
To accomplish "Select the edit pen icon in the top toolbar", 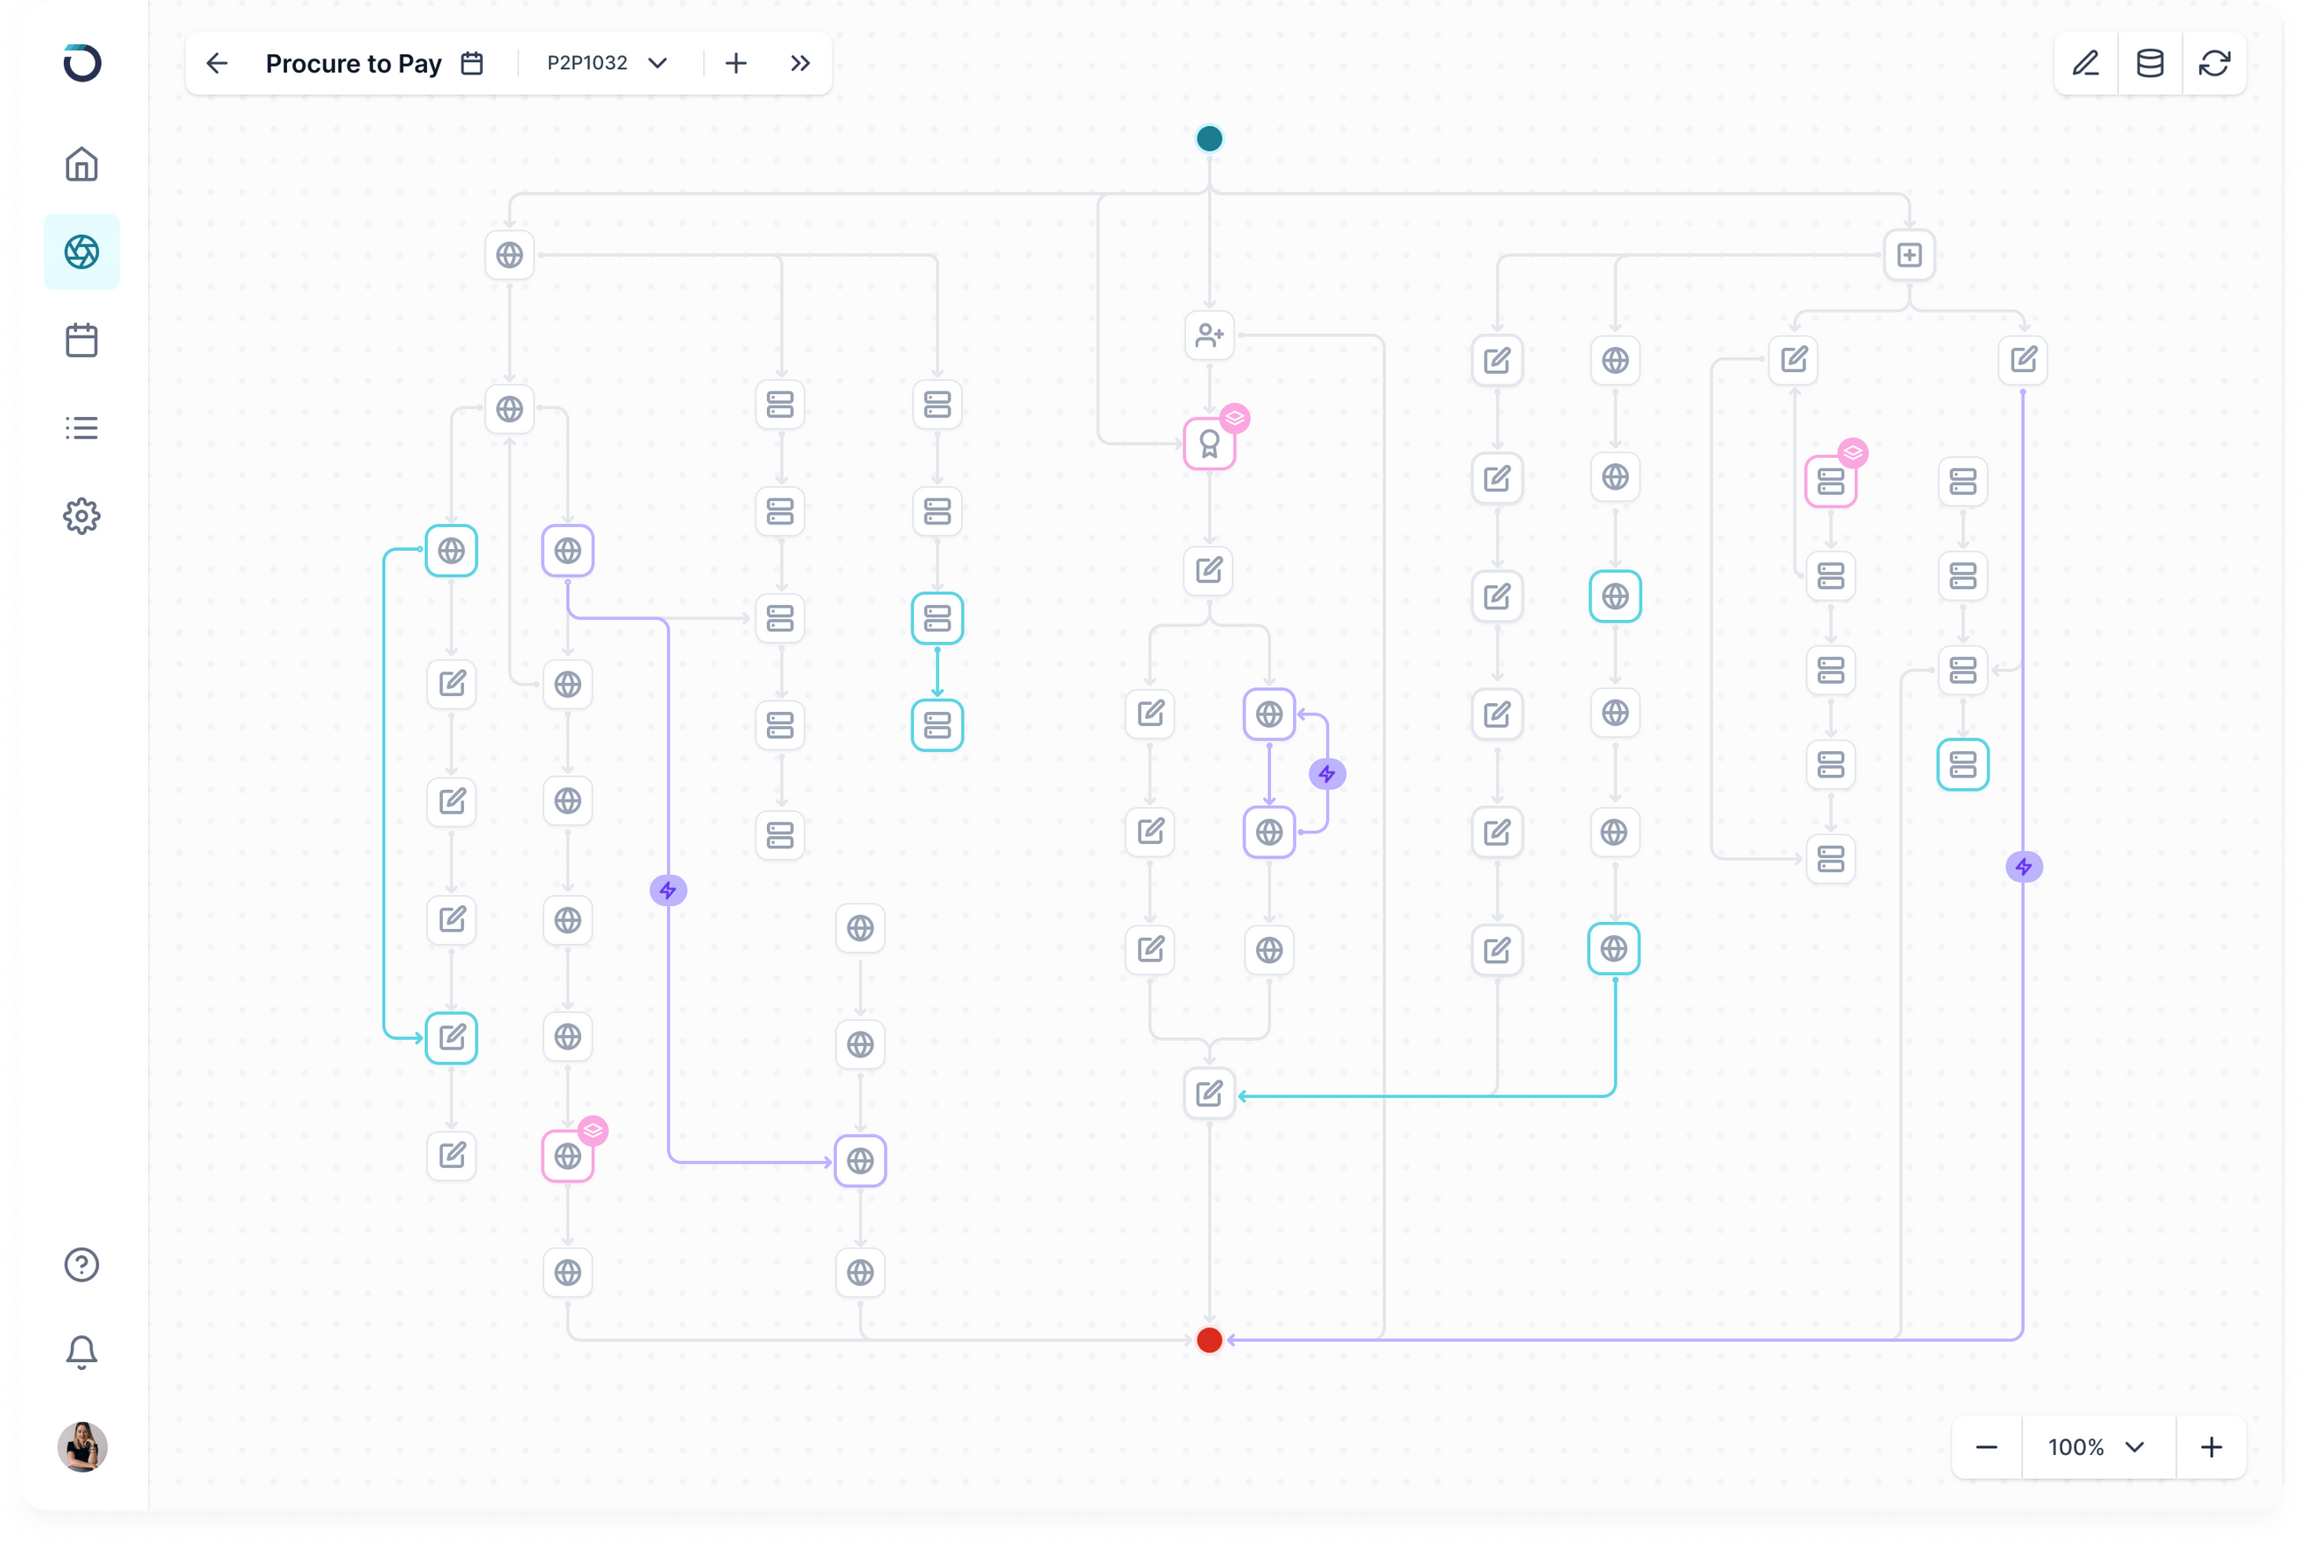I will (x=2087, y=62).
